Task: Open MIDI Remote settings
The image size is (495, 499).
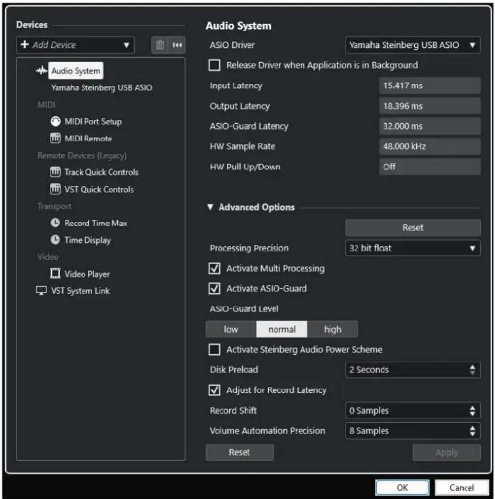Action: [88, 139]
